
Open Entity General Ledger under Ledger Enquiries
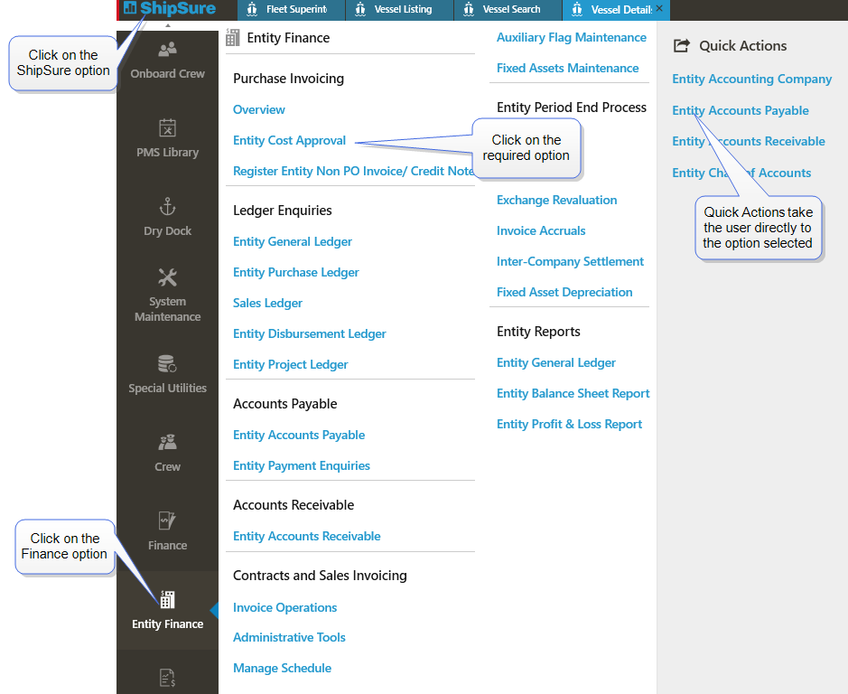[x=292, y=241]
